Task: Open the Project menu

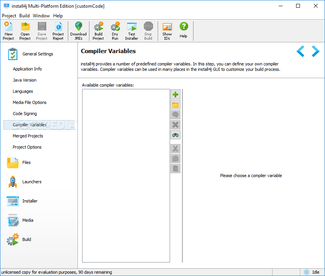Action: [x=9, y=16]
